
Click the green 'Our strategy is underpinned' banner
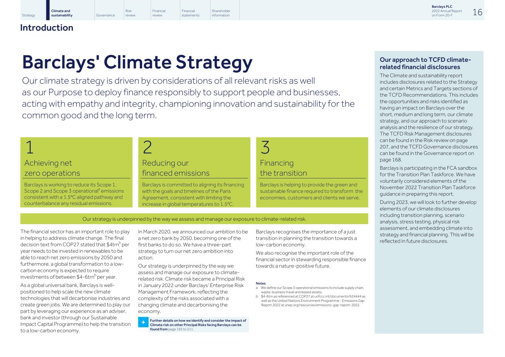point(194,219)
